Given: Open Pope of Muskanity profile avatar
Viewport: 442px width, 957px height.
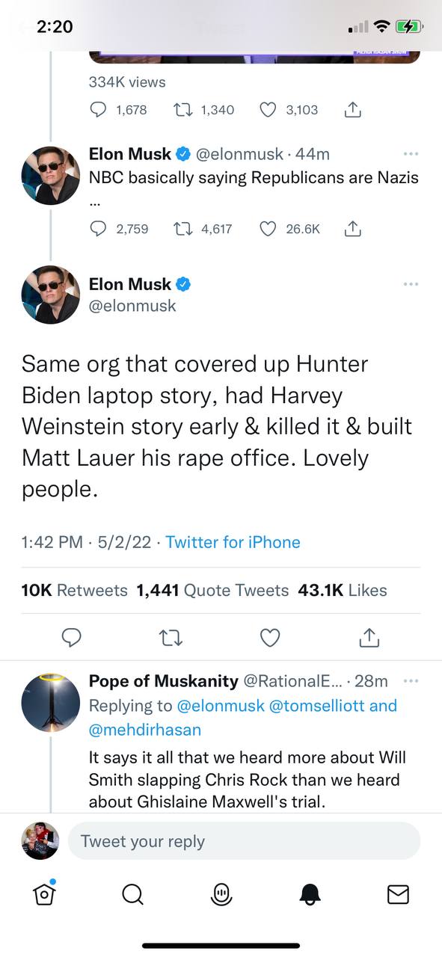Looking at the screenshot, I should 51,702.
